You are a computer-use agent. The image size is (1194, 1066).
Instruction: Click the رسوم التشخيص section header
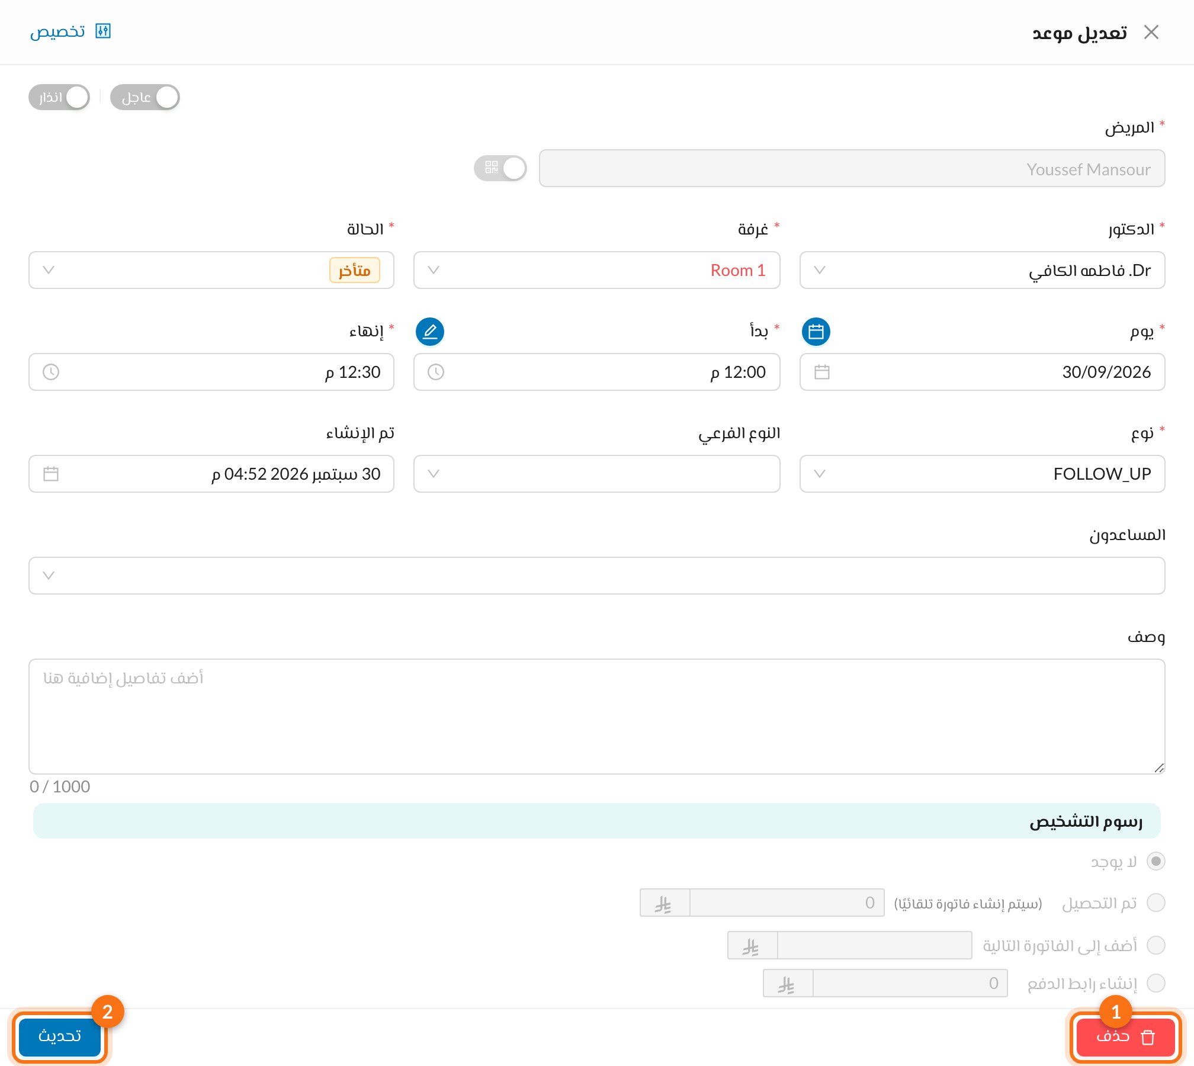click(x=596, y=821)
